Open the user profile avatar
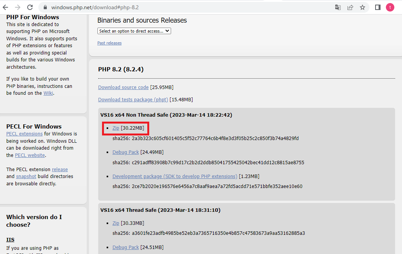 (x=390, y=7)
